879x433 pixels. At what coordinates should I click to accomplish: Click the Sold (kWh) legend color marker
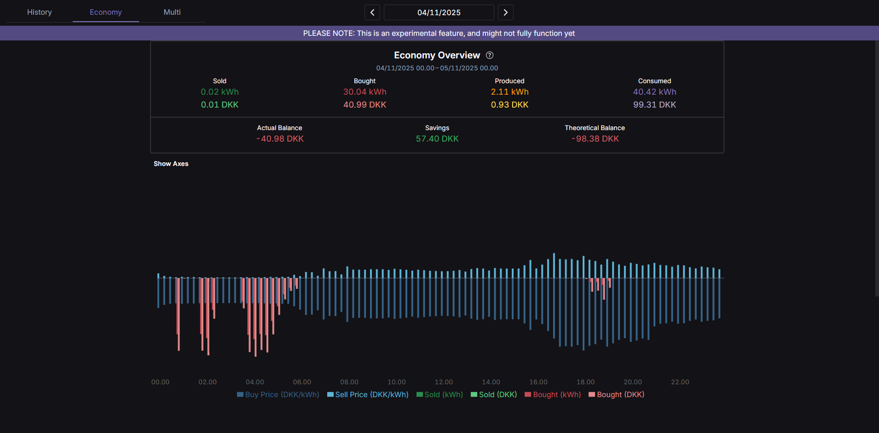coord(419,394)
